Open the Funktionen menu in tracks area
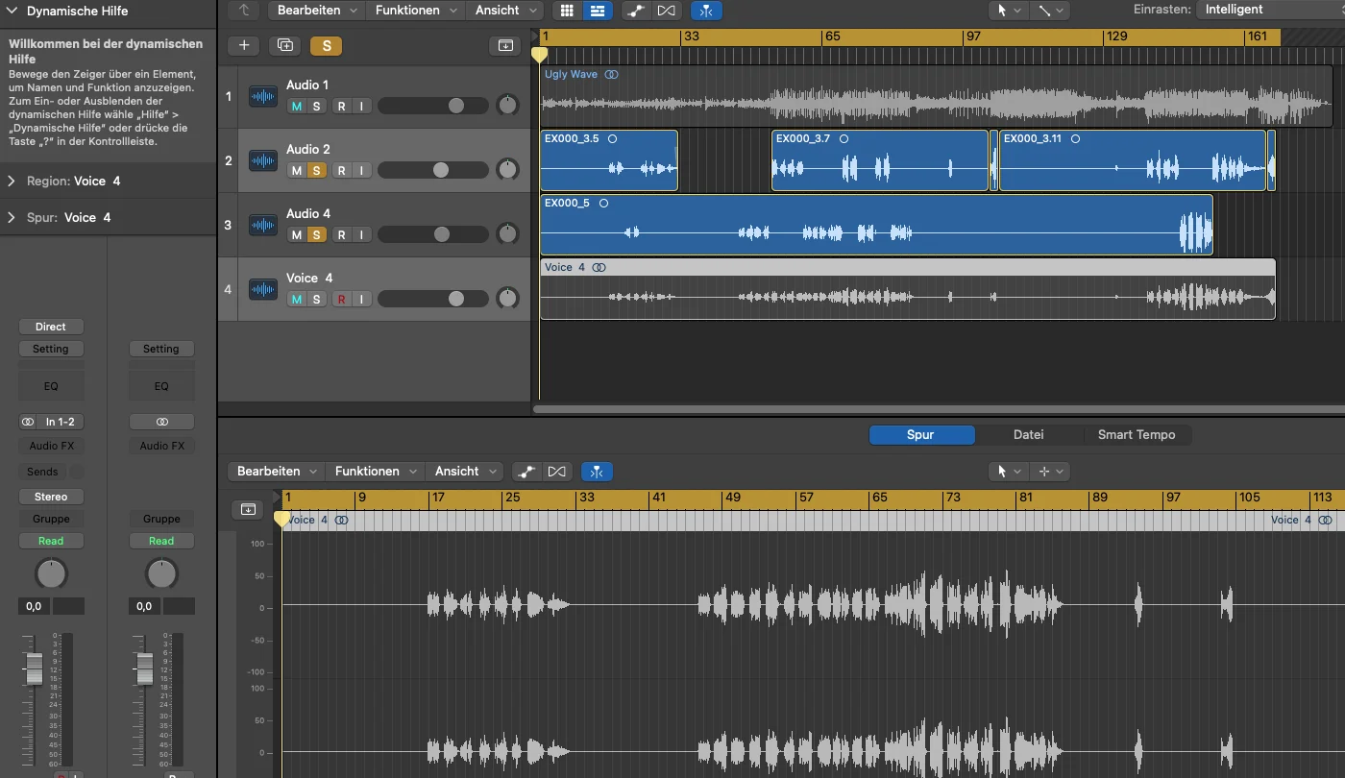This screenshot has height=778, width=1345. pos(416,11)
